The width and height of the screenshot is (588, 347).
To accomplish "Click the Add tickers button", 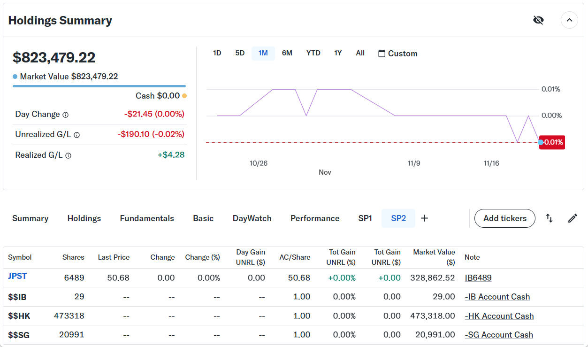I will tap(504, 218).
